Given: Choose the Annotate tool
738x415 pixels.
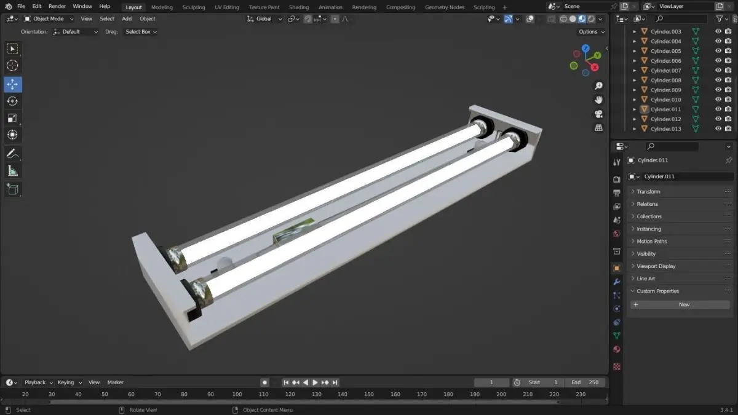Looking at the screenshot, I should [12, 154].
